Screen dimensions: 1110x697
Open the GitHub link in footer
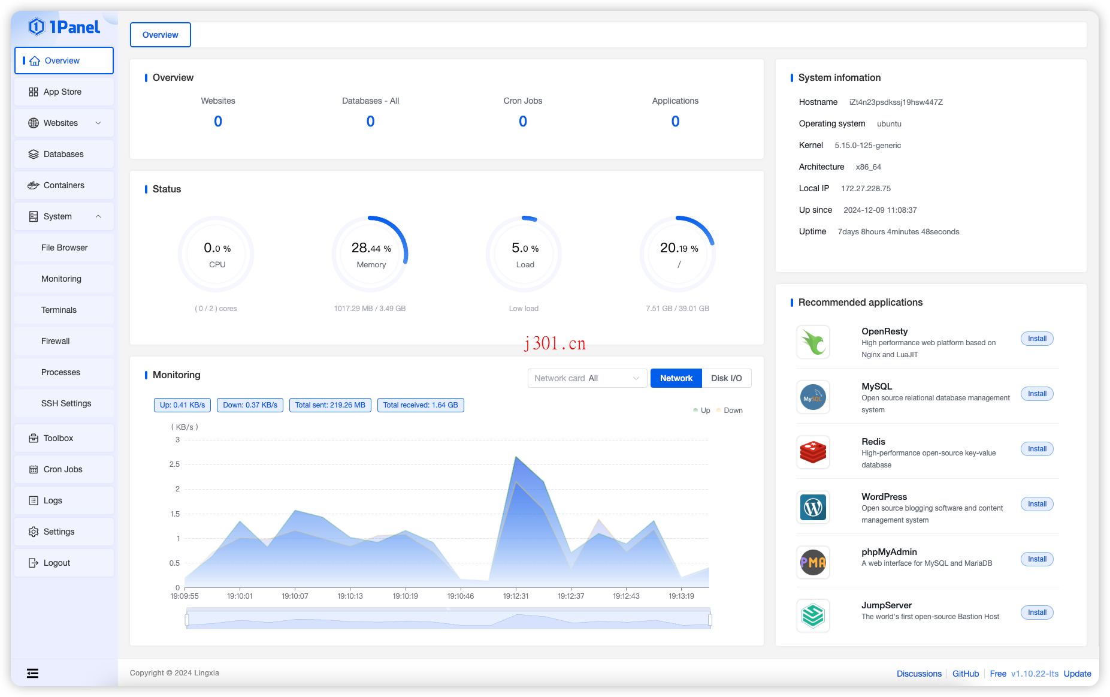coord(965,674)
